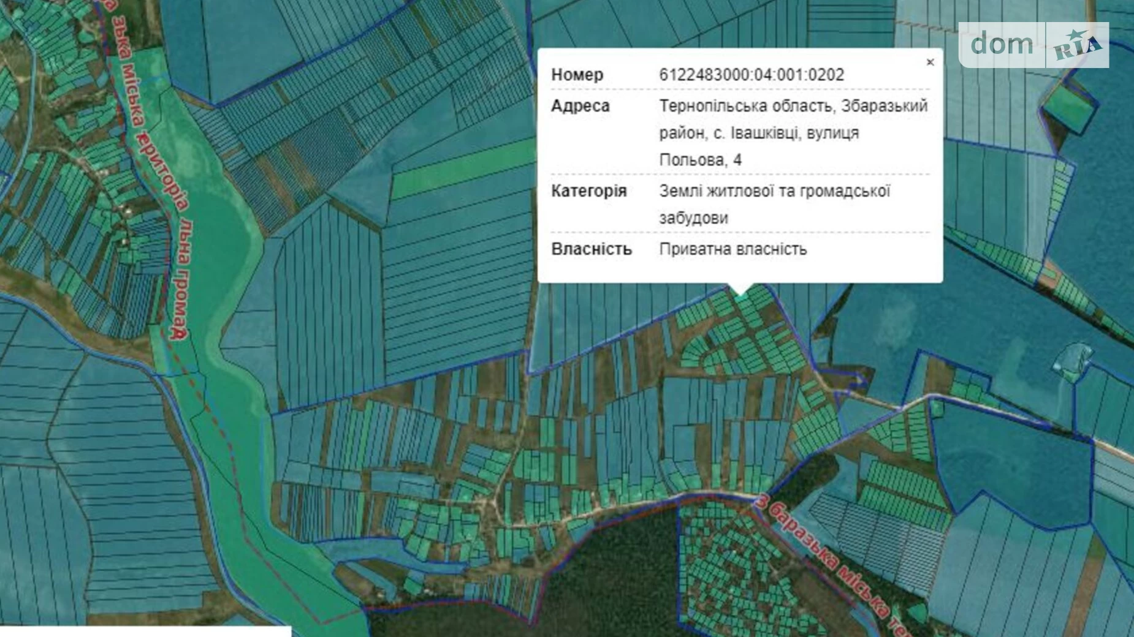Screen dimensions: 1134x637
Task: Close the parcel info popup
Action: [930, 62]
